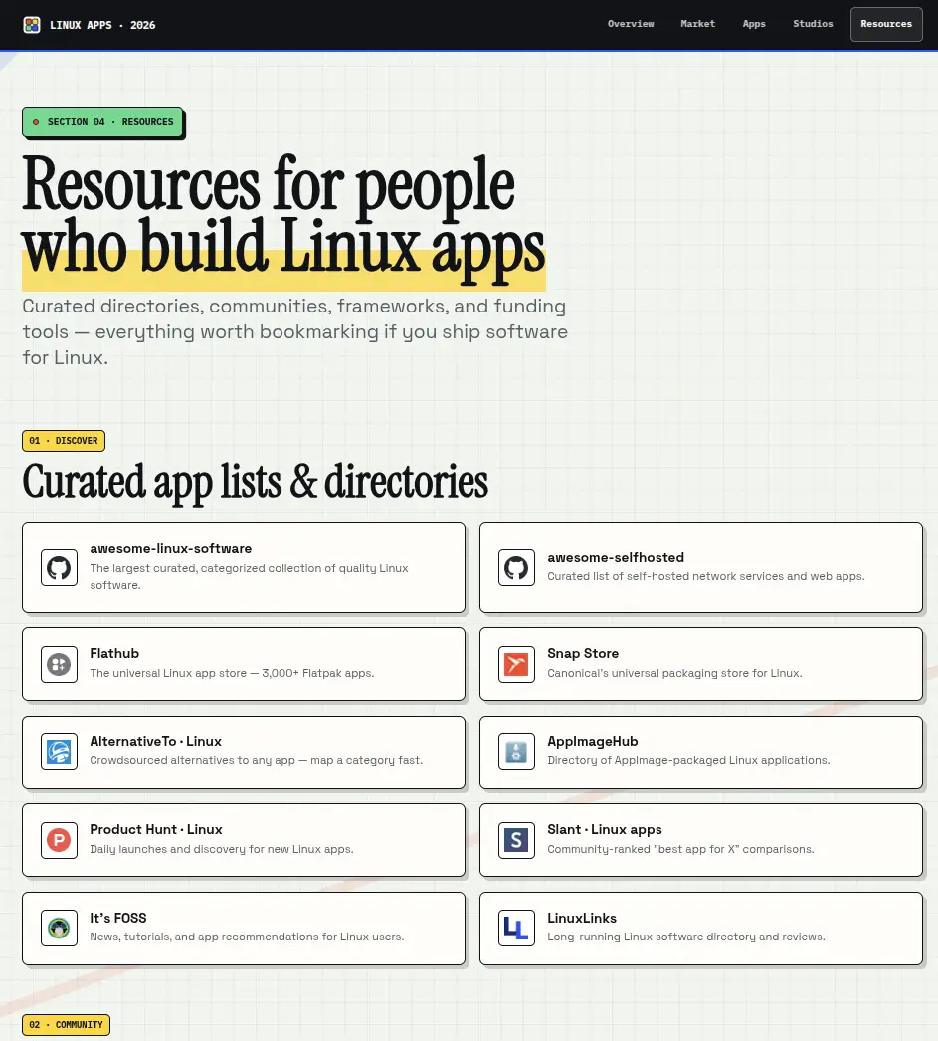Open the It's FOSS title link
The image size is (938, 1041).
pos(118,918)
